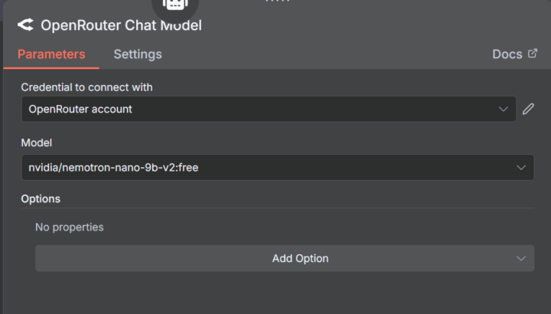This screenshot has width=551, height=314.
Task: Click the chevron arrow on the Add Option bar
Action: pyautogui.click(x=521, y=258)
